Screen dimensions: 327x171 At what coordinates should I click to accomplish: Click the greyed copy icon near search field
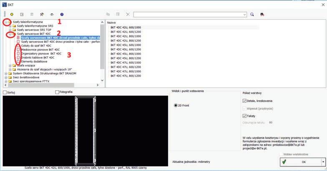click(108, 14)
